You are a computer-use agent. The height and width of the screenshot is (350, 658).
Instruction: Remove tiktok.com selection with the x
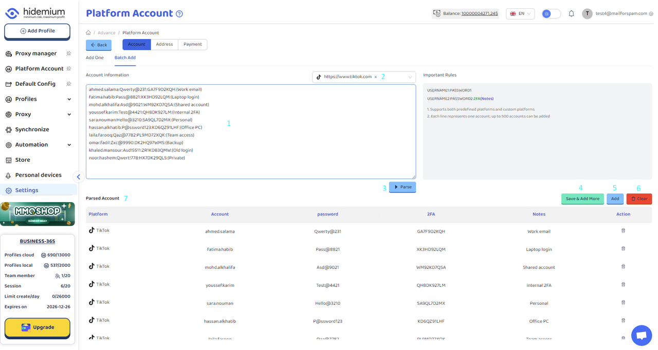pos(376,77)
